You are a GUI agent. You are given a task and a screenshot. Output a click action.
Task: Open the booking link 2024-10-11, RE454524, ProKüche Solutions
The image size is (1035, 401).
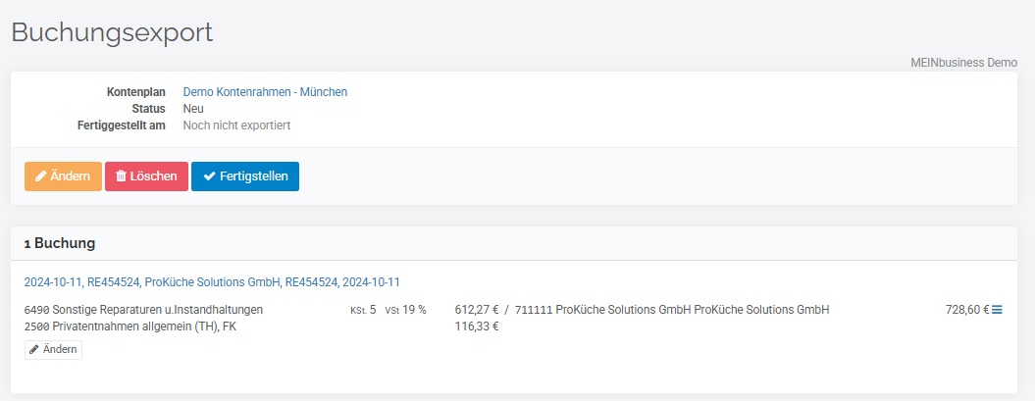click(x=212, y=282)
